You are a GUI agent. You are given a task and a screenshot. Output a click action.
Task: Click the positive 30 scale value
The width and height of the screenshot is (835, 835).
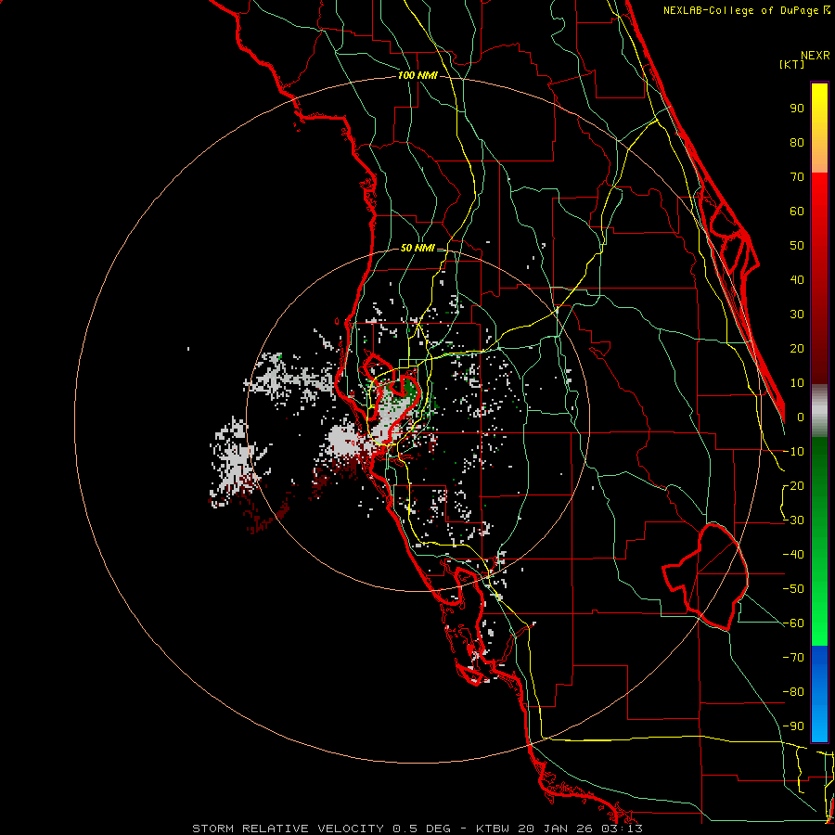click(x=797, y=315)
